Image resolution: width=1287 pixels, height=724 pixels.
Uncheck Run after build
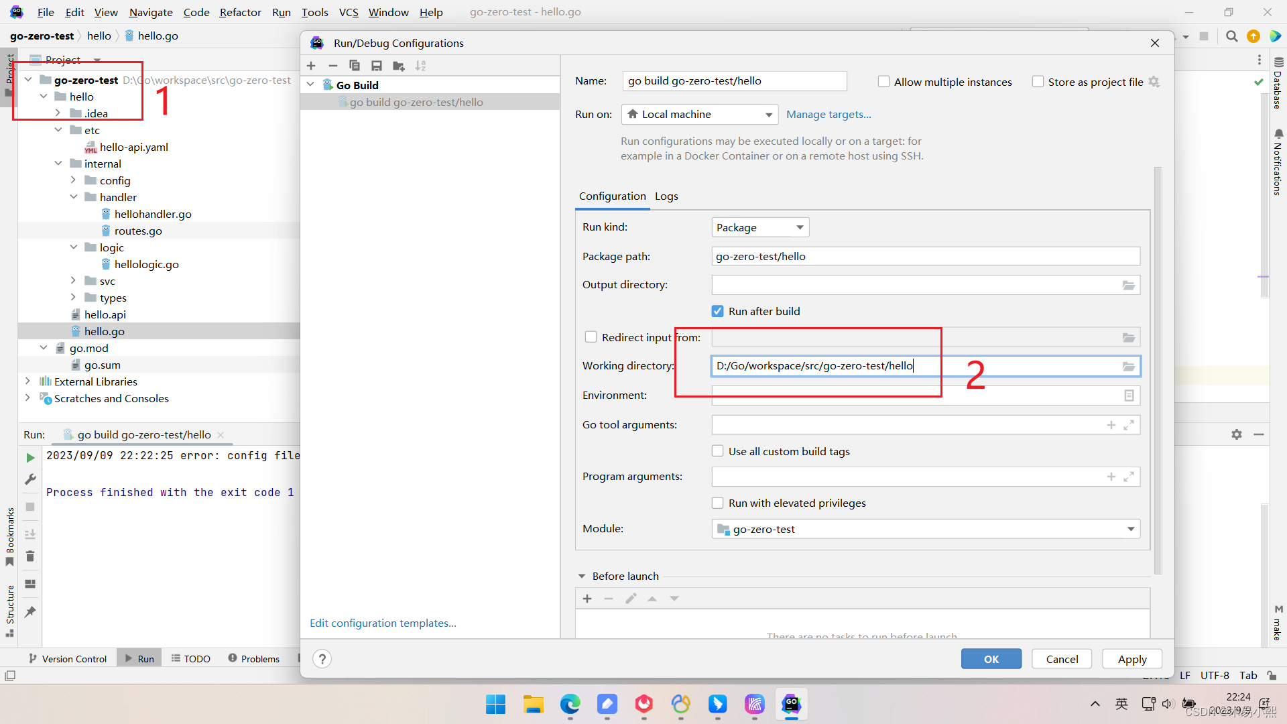tap(718, 311)
